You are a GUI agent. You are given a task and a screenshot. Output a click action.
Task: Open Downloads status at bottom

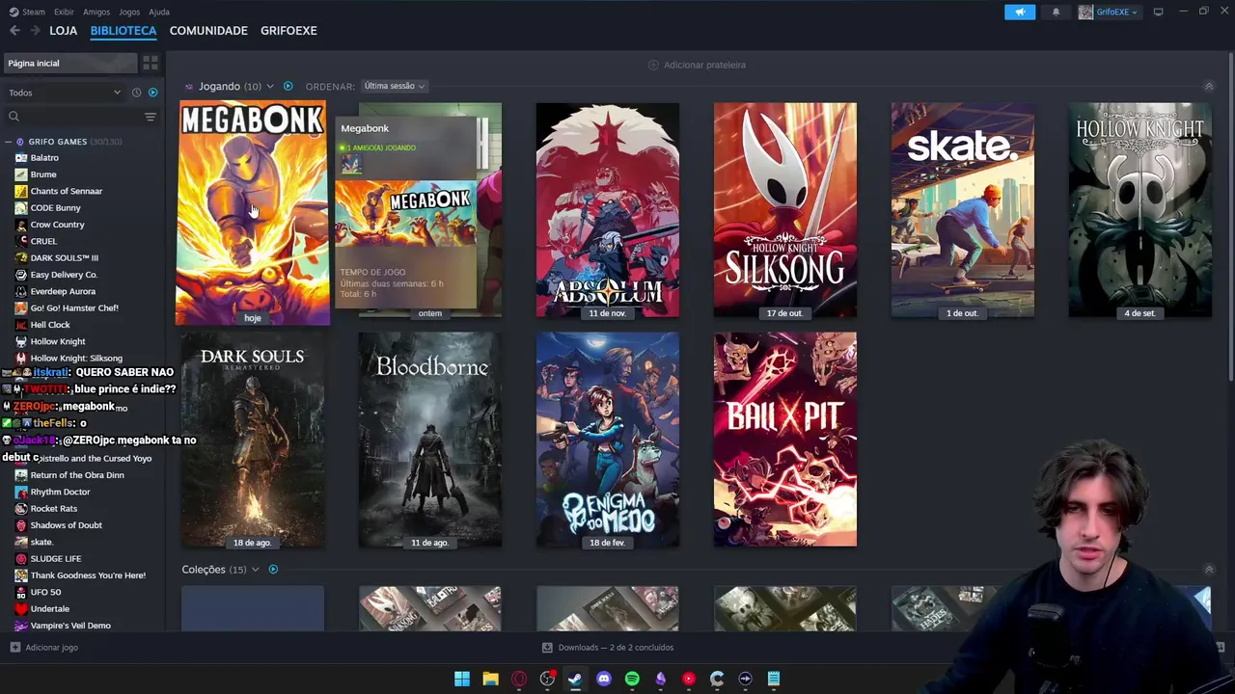tap(608, 648)
